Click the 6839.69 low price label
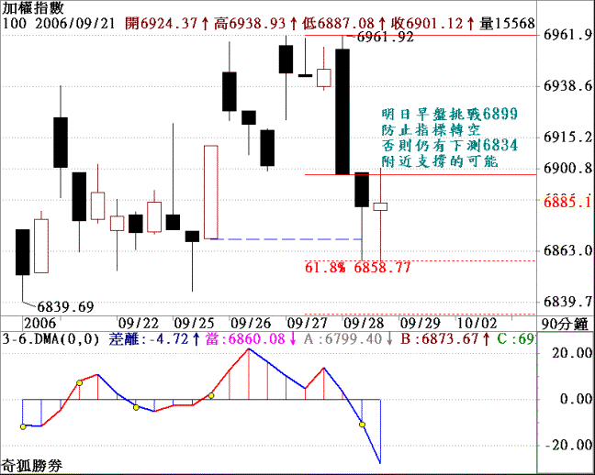This screenshot has width=595, height=475. tap(64, 306)
